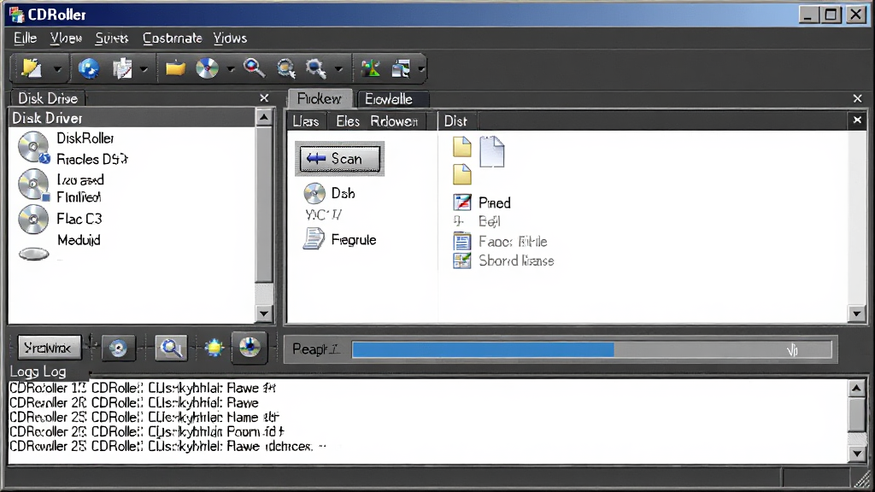Click the middle magnifier toolbar icon
The height and width of the screenshot is (492, 875).
[286, 68]
